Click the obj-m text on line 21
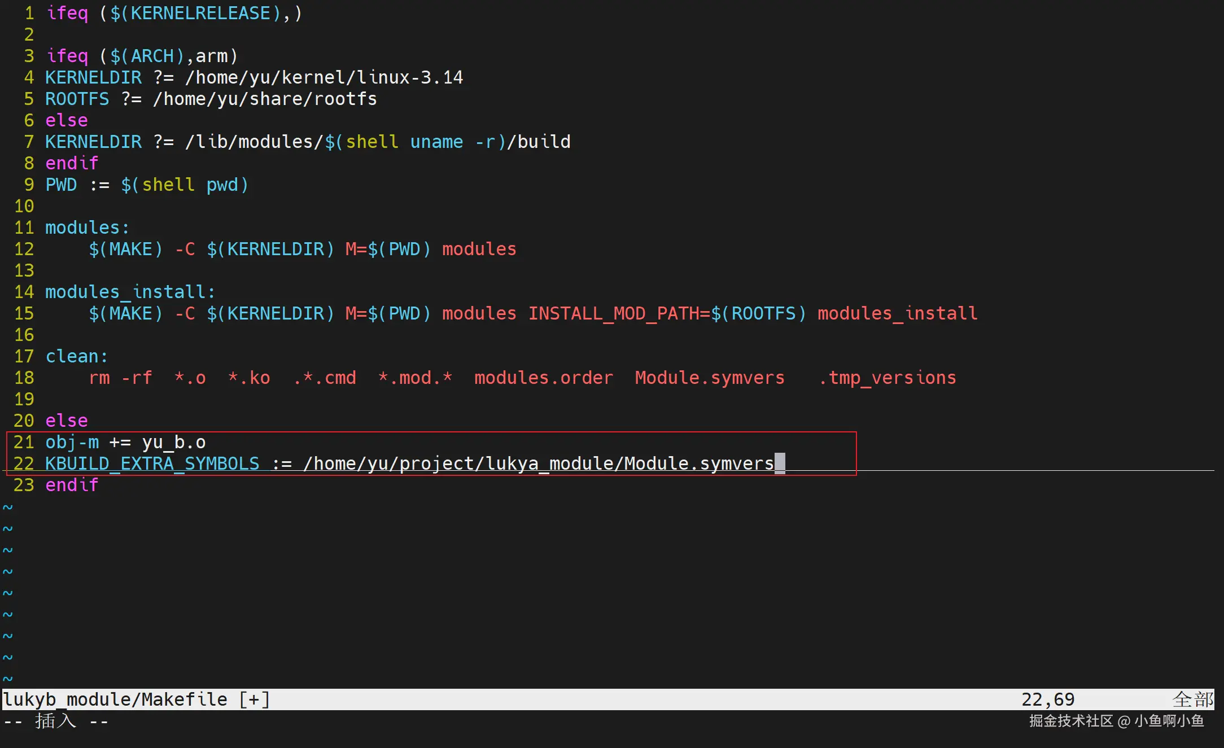 pyautogui.click(x=72, y=442)
